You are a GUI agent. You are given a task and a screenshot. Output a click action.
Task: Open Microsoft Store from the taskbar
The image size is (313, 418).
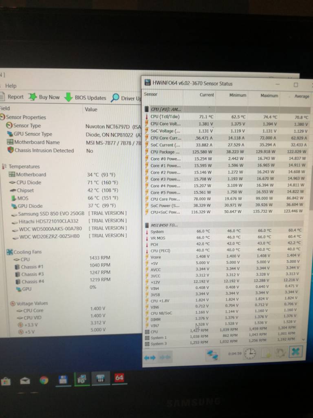click(6, 381)
